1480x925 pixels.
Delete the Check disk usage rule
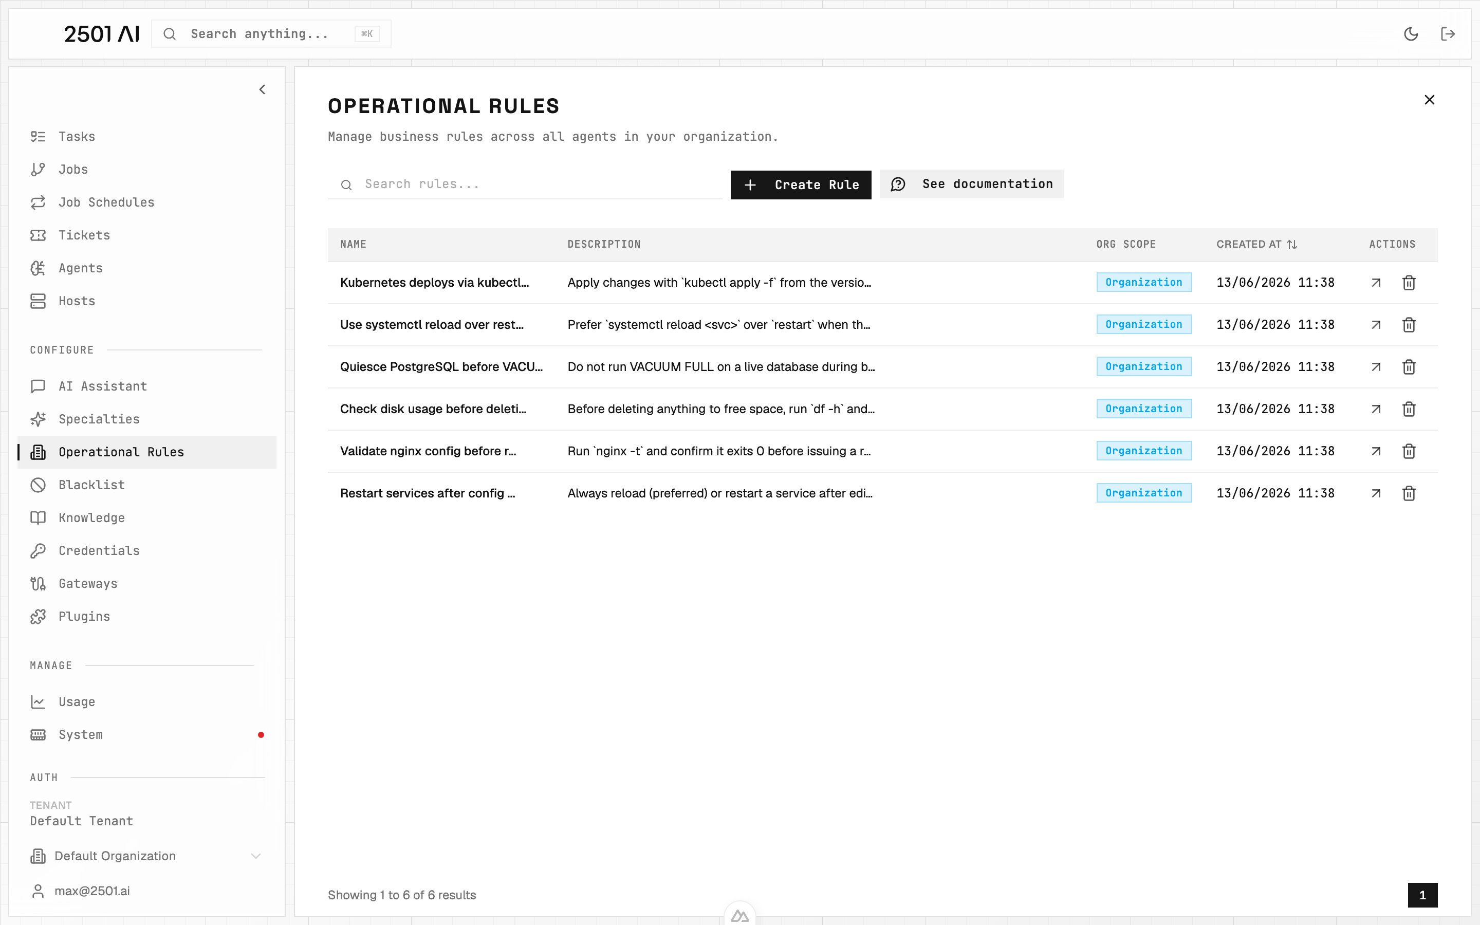pos(1409,409)
